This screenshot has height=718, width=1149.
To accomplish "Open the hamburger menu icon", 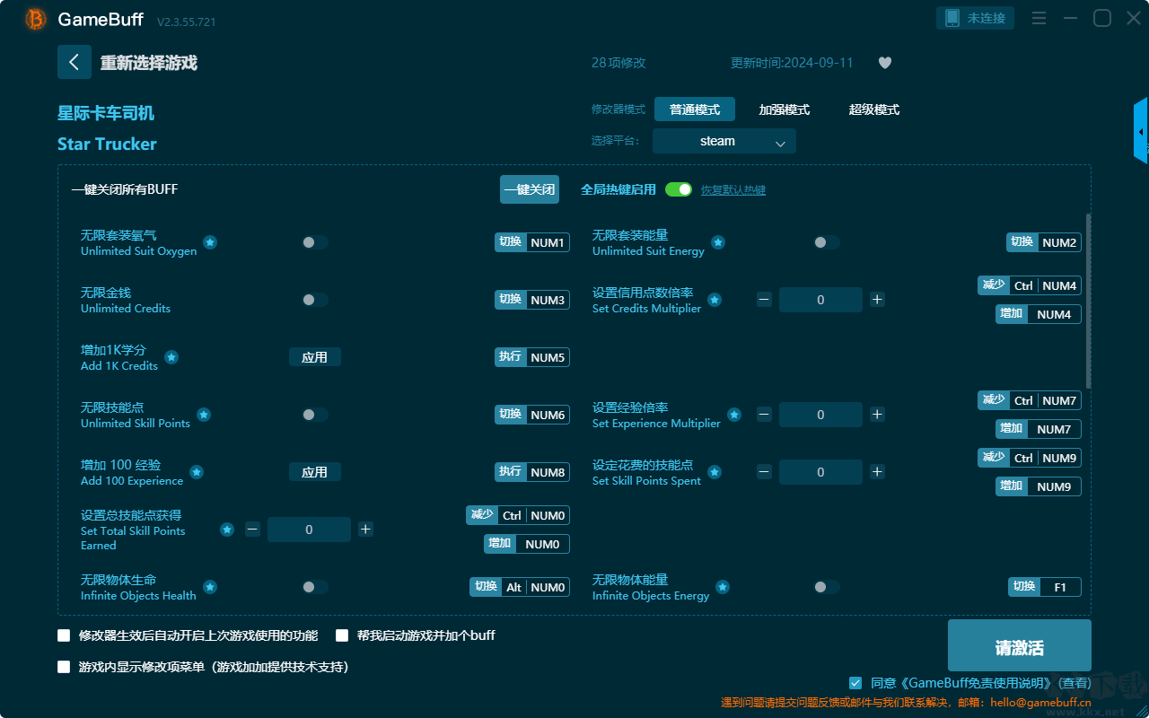I will click(1039, 18).
